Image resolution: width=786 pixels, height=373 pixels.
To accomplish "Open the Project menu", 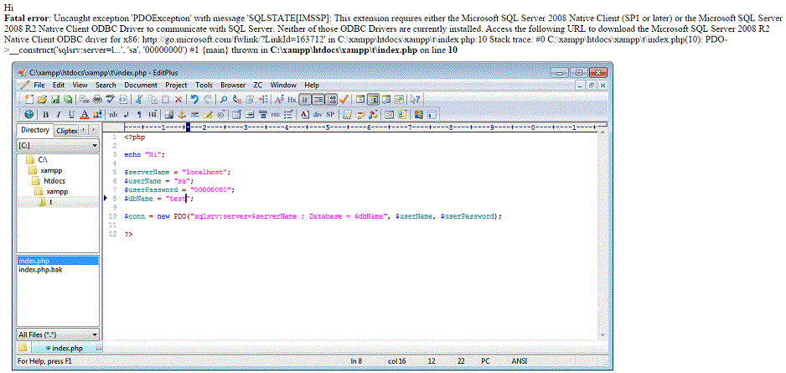I will (177, 85).
